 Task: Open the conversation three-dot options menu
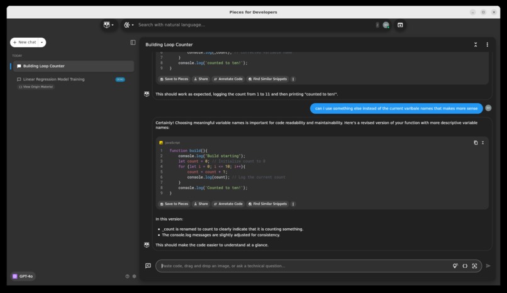click(487, 45)
